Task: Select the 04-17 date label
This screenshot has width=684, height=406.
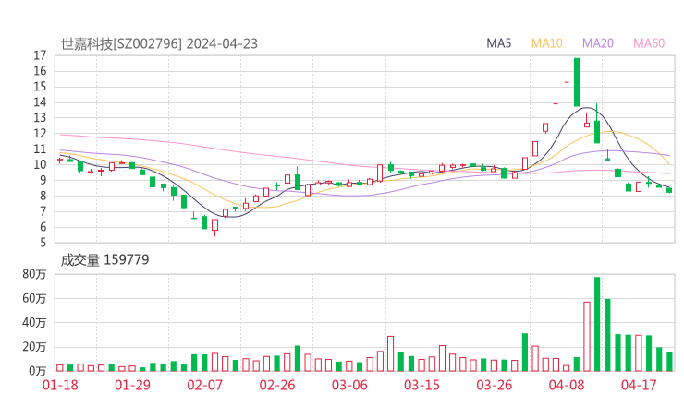Action: (639, 385)
